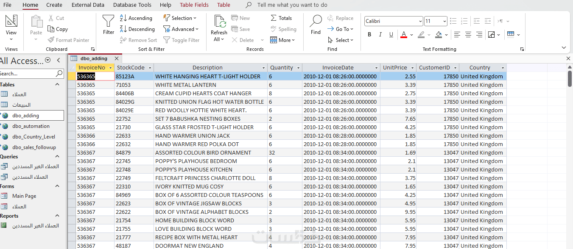Open the font size dropdown showing 11
This screenshot has height=249, width=573.
pos(444,21)
